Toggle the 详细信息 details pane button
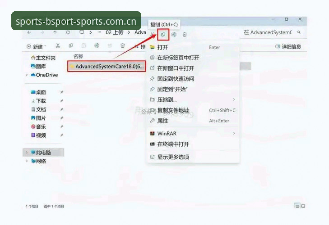 (288, 46)
